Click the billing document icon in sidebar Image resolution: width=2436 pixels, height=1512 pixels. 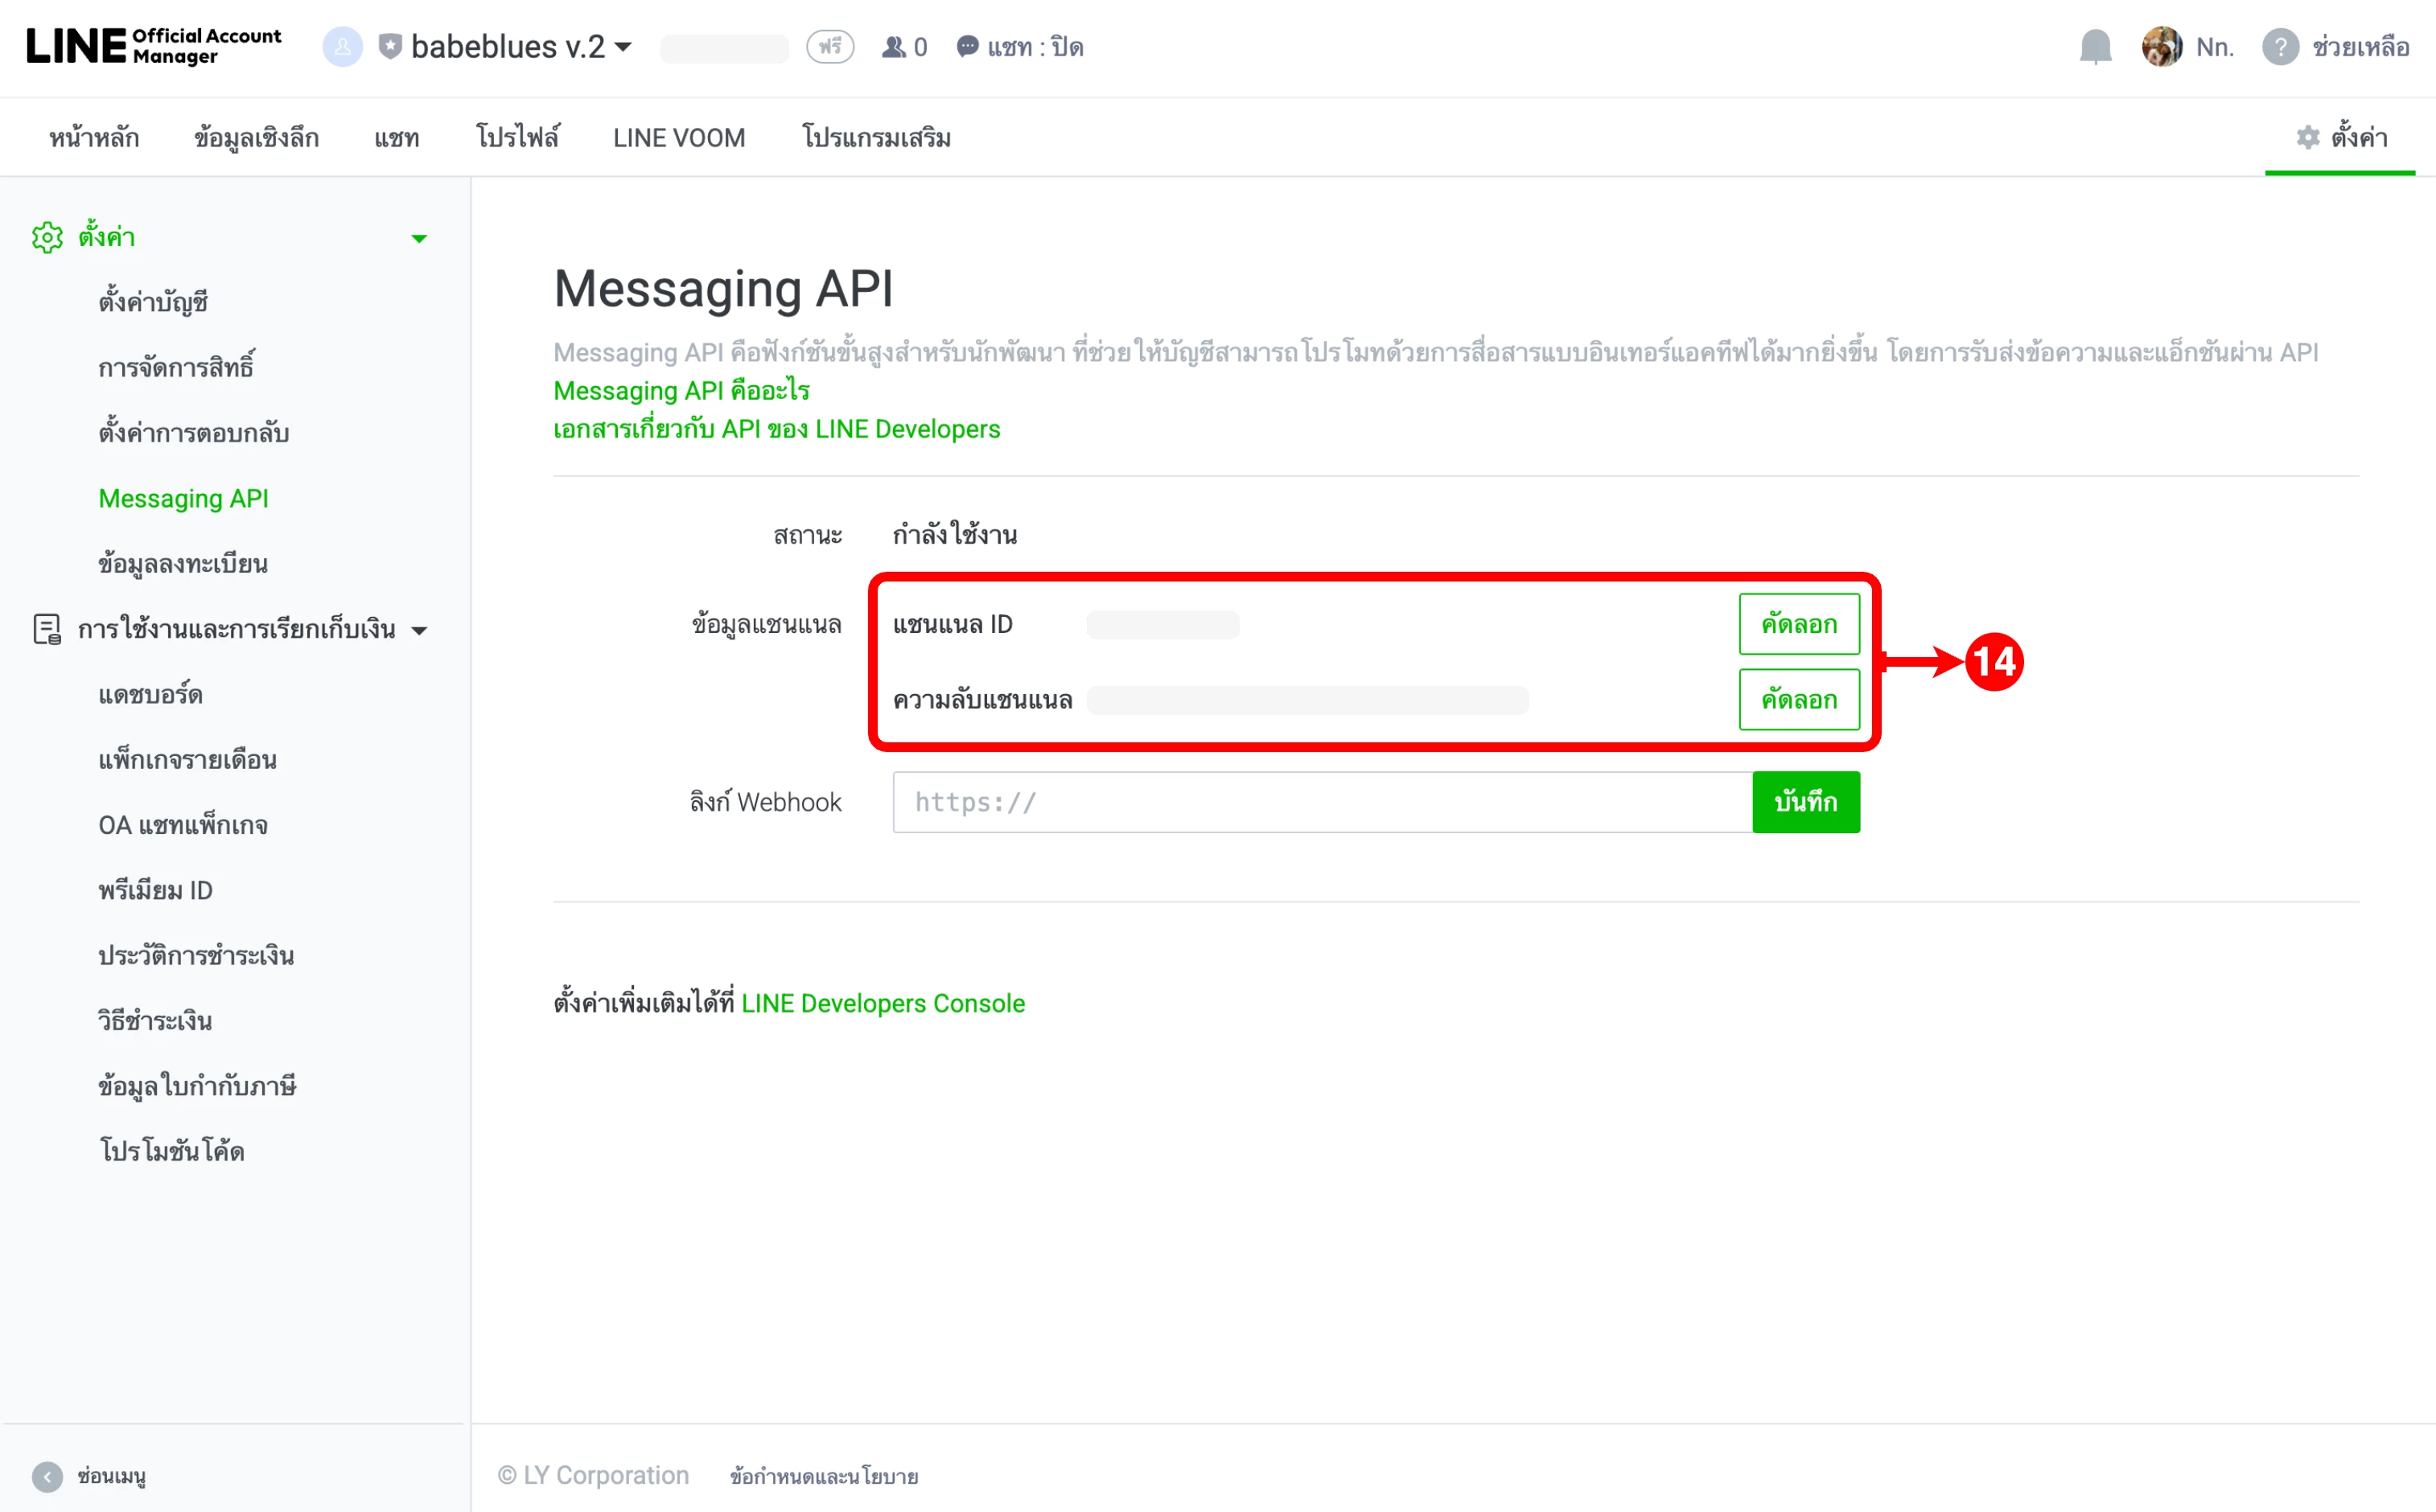[47, 629]
